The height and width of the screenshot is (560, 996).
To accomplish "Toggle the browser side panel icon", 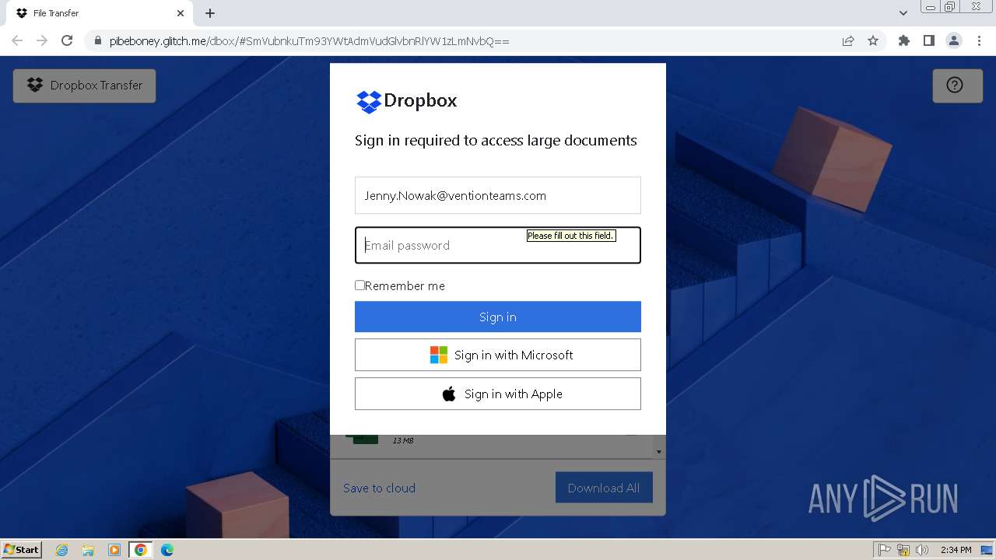I will (x=929, y=40).
